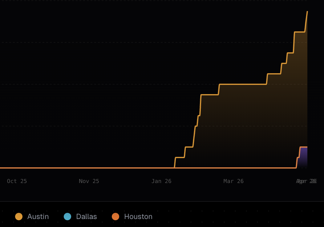Click the top flat segment of Houston line
The width and height of the screenshot is (324, 227).
304,147
